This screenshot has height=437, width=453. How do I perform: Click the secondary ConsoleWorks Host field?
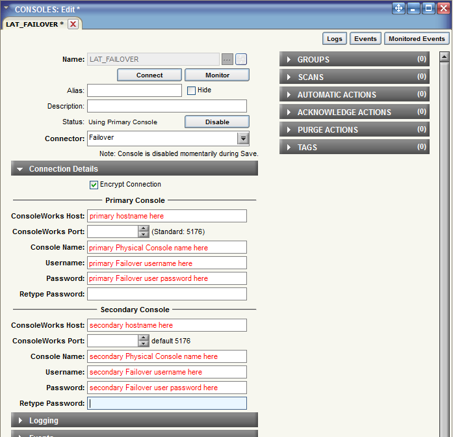166,325
